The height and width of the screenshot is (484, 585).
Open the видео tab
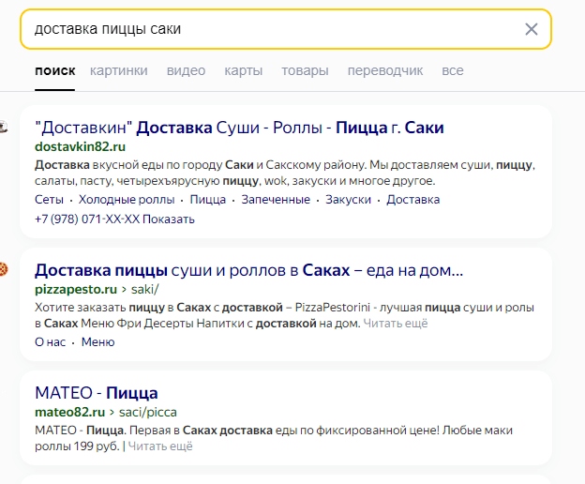click(186, 70)
